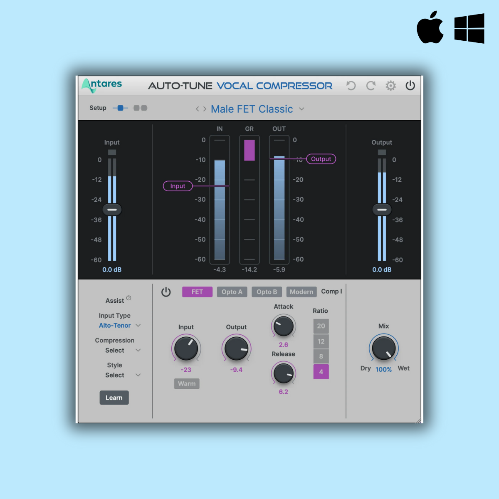Click the compressor Output knob
The image size is (499, 499).
click(236, 348)
